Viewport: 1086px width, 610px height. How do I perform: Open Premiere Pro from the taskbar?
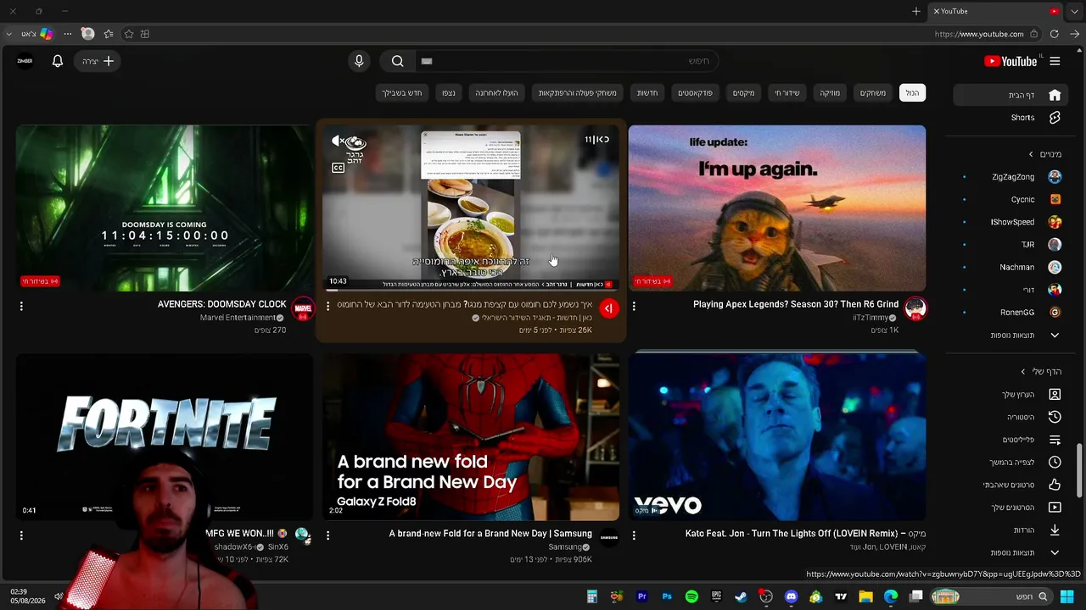coord(642,596)
